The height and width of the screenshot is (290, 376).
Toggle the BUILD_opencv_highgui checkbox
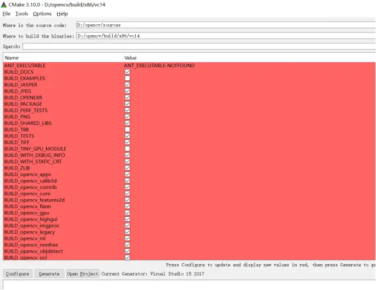128,219
